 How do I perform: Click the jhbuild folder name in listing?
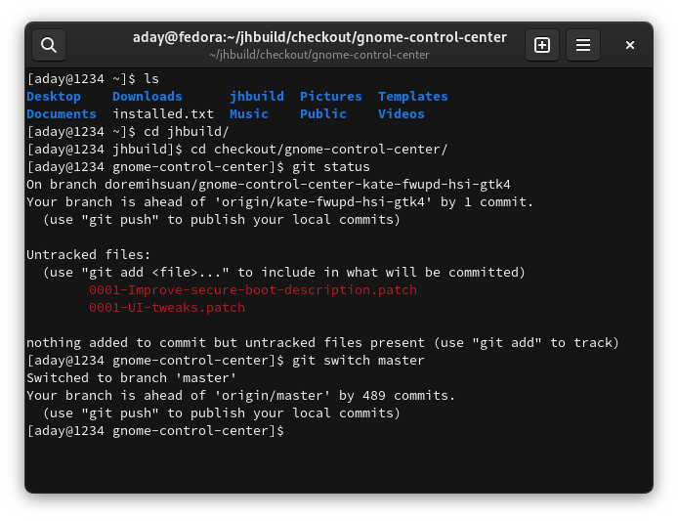257,97
